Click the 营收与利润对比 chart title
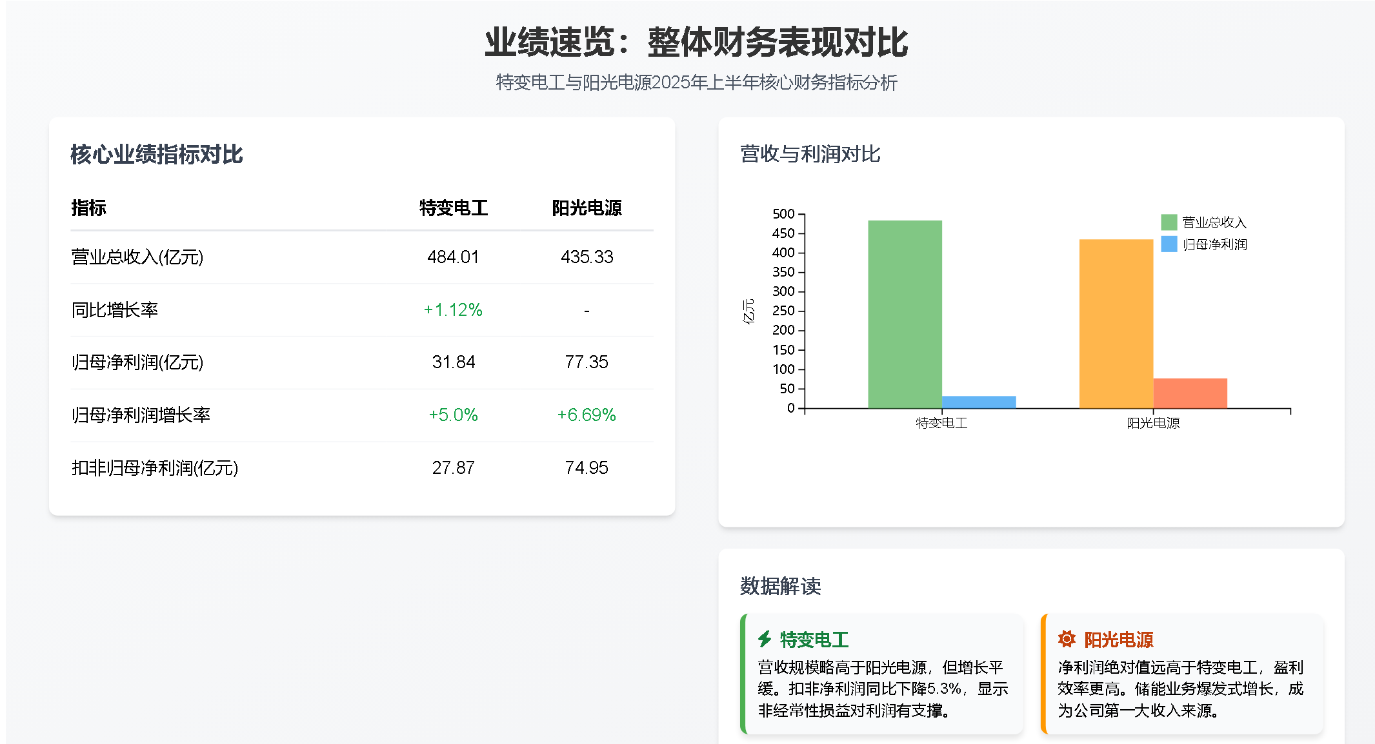Image resolution: width=1375 pixels, height=744 pixels. point(810,154)
